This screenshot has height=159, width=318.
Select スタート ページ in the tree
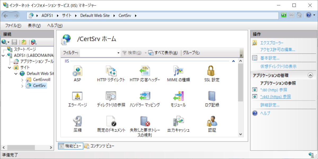point(25,49)
